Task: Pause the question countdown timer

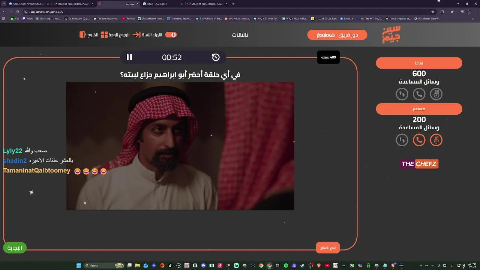Action: (x=129, y=57)
